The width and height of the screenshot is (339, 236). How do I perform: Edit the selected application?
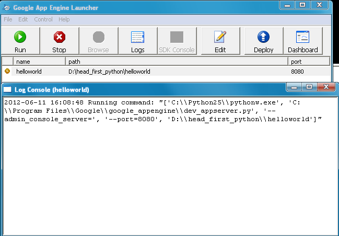click(220, 41)
